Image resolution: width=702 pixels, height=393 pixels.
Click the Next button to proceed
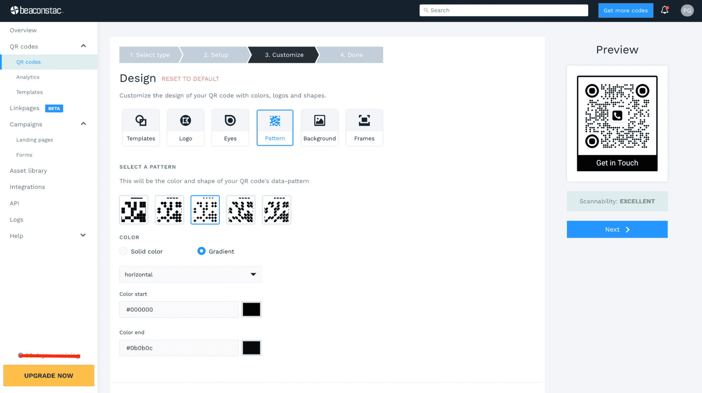click(617, 229)
